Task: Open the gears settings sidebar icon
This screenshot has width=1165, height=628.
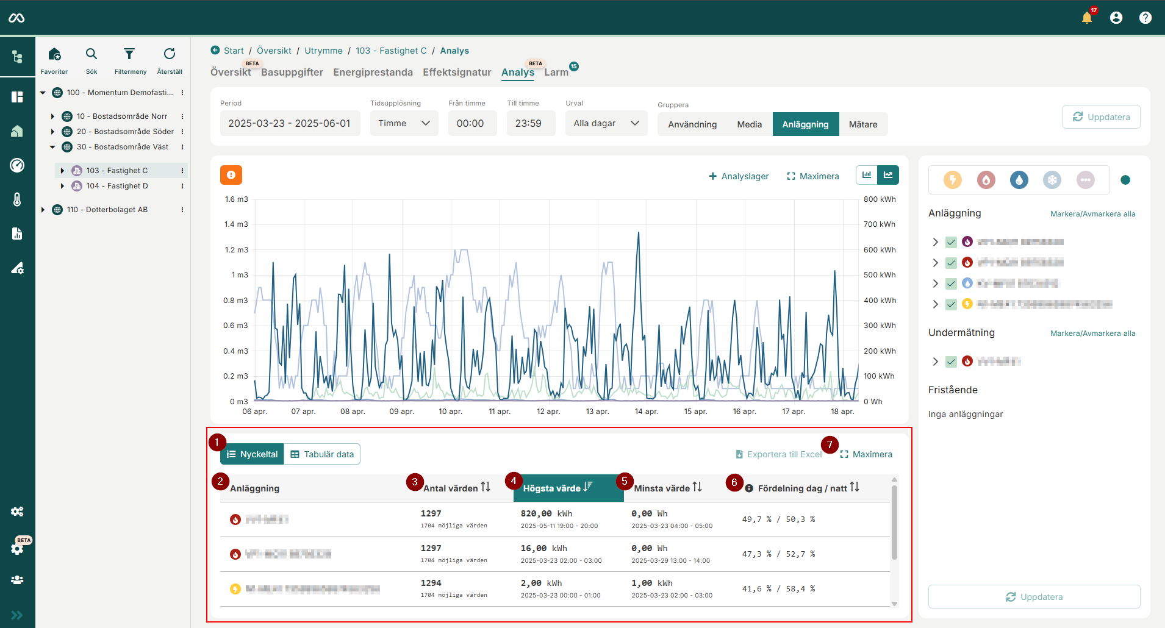Action: 17,512
